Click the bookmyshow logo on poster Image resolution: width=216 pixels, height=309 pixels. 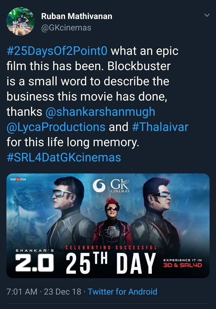(18, 179)
